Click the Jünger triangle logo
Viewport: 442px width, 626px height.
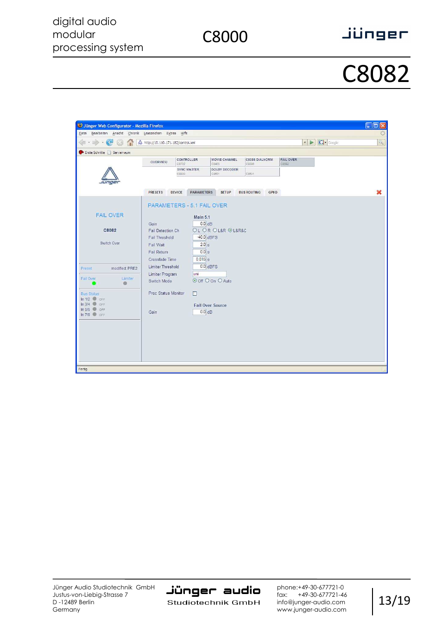point(110,176)
